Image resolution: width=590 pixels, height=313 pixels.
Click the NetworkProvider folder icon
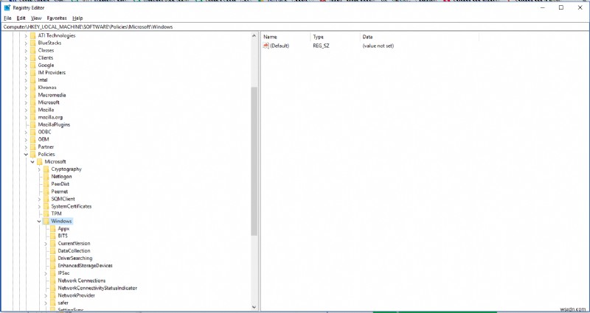(x=52, y=295)
